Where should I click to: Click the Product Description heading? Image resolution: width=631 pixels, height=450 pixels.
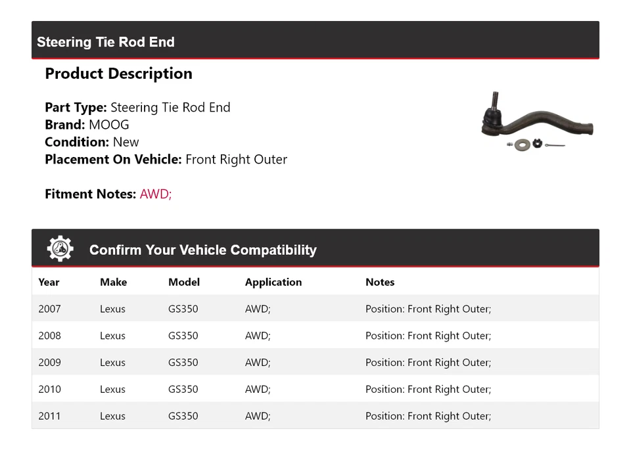click(x=118, y=74)
